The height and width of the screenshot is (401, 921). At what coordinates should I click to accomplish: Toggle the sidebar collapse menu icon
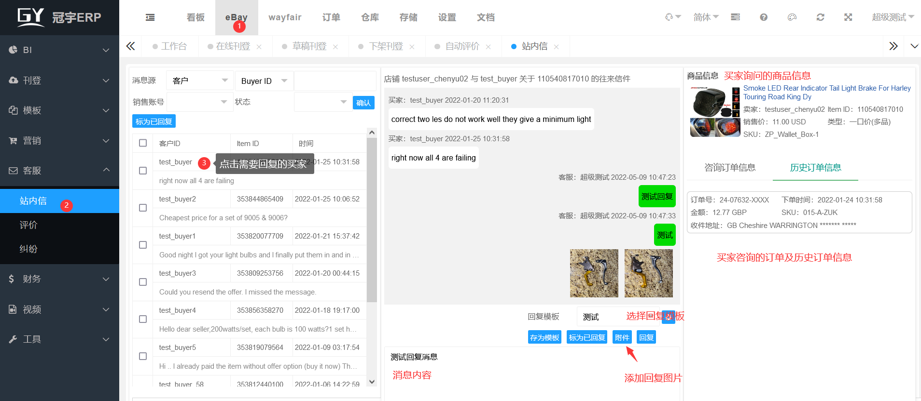point(150,17)
